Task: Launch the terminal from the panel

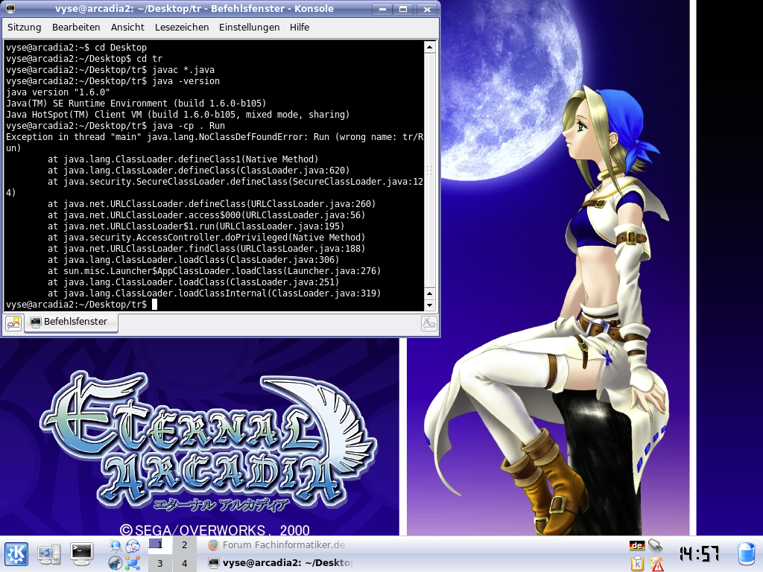Action: tap(82, 554)
